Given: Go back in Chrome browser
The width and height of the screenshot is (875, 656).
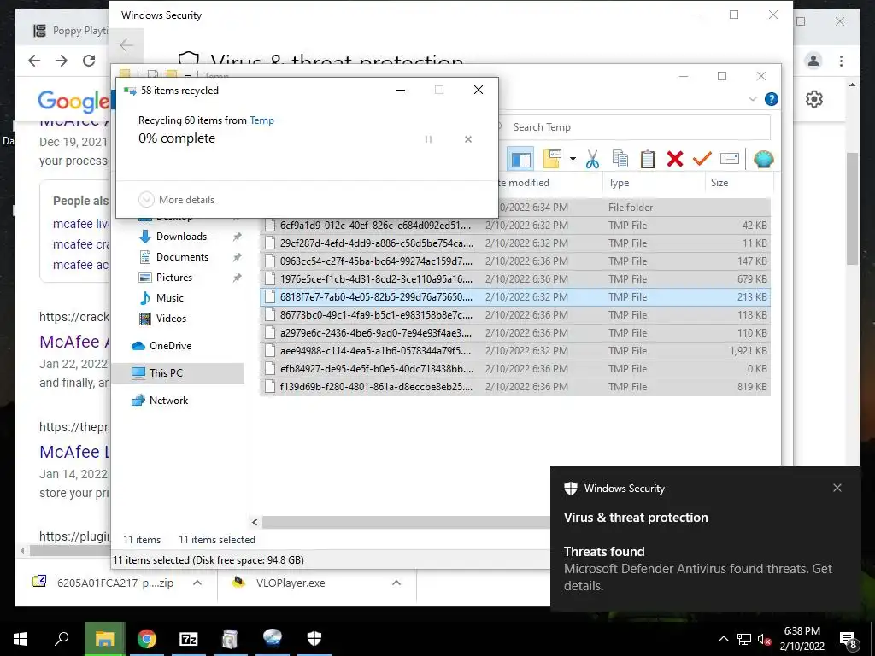Looking at the screenshot, I should coord(34,61).
